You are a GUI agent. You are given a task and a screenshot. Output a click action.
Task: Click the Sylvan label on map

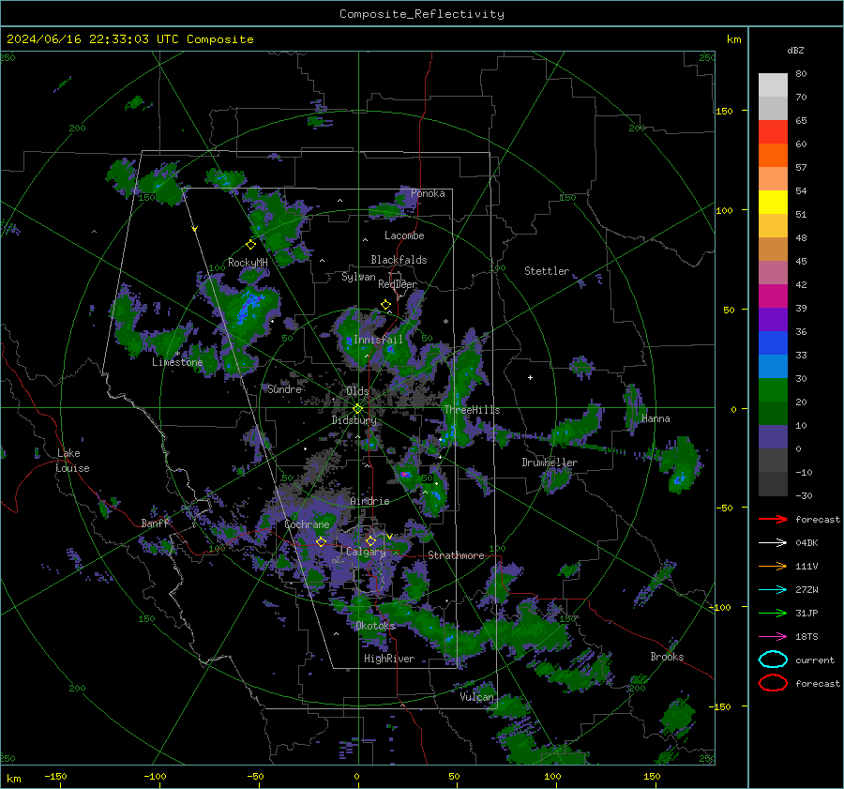point(358,277)
